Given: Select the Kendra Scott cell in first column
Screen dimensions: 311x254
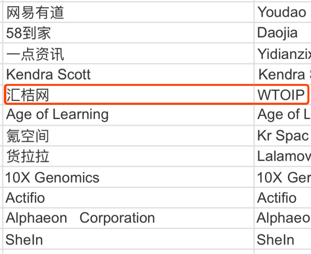Looking at the screenshot, I should (x=129, y=75).
